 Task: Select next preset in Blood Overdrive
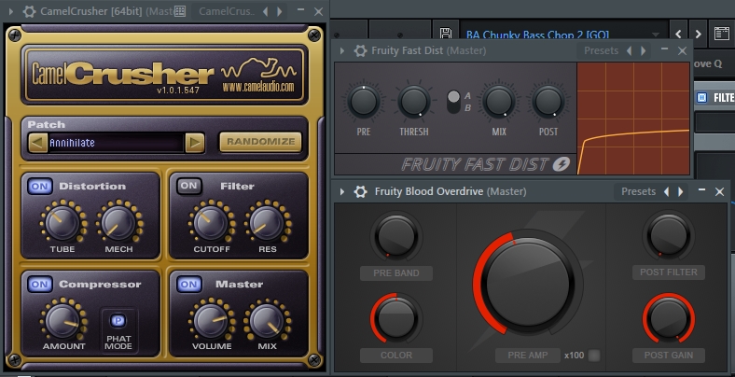pyautogui.click(x=680, y=191)
